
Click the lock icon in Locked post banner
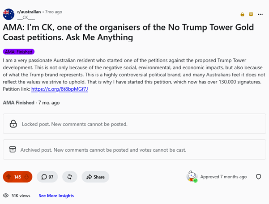[x=13, y=124]
